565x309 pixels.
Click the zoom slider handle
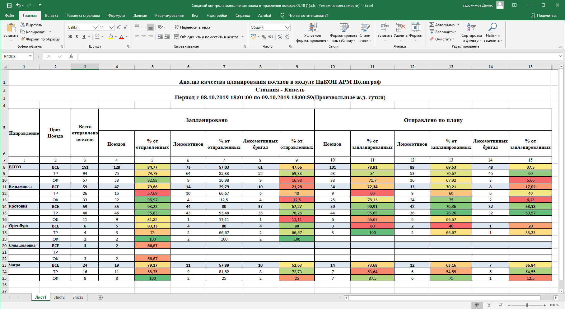click(x=527, y=305)
